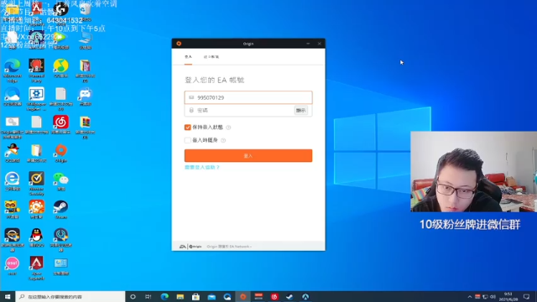This screenshot has width=537, height=302.
Task: Open QQ penguin desktop shortcut
Action: 37,237
